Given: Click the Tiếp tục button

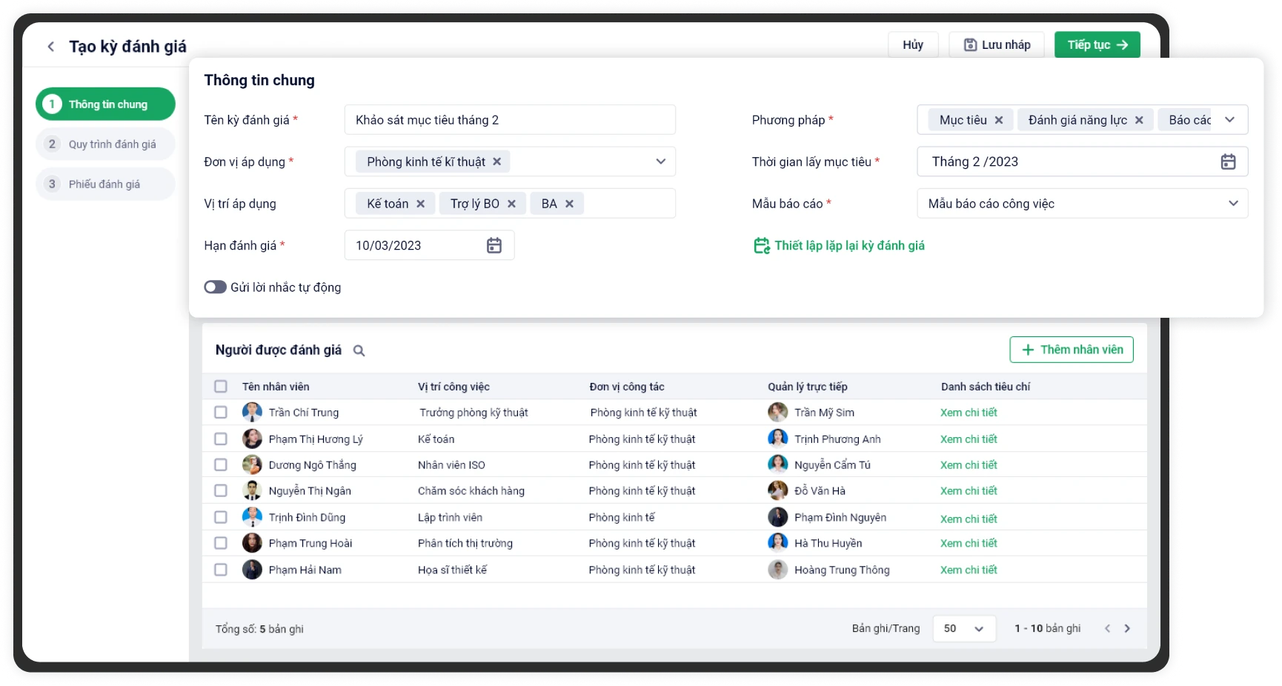Looking at the screenshot, I should [x=1097, y=44].
